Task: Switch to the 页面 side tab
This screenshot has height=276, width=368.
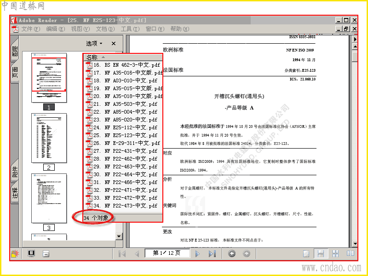Action: pyautogui.click(x=15, y=72)
